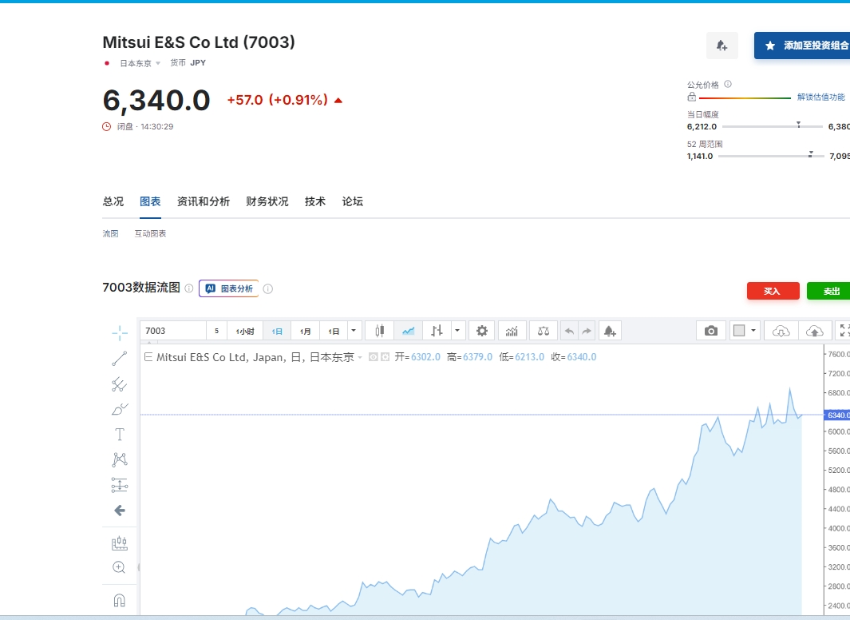Open the indicators menu
The image size is (850, 620).
(x=512, y=331)
